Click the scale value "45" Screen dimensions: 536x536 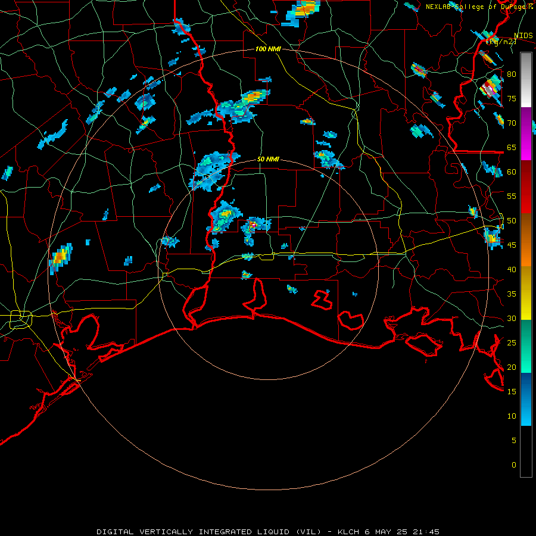512,245
